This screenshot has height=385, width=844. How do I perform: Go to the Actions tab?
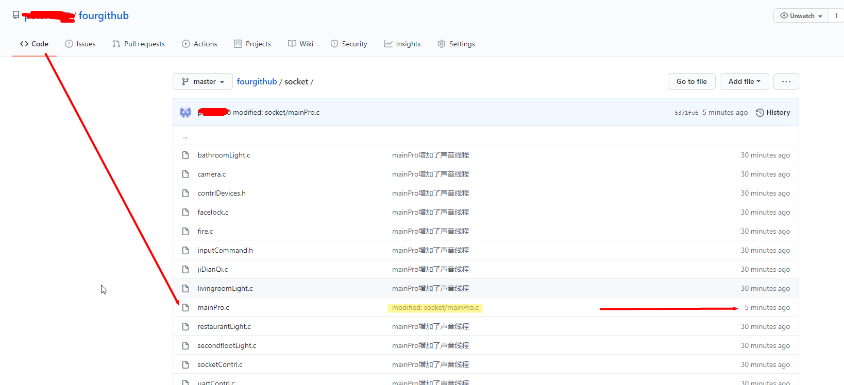point(199,44)
